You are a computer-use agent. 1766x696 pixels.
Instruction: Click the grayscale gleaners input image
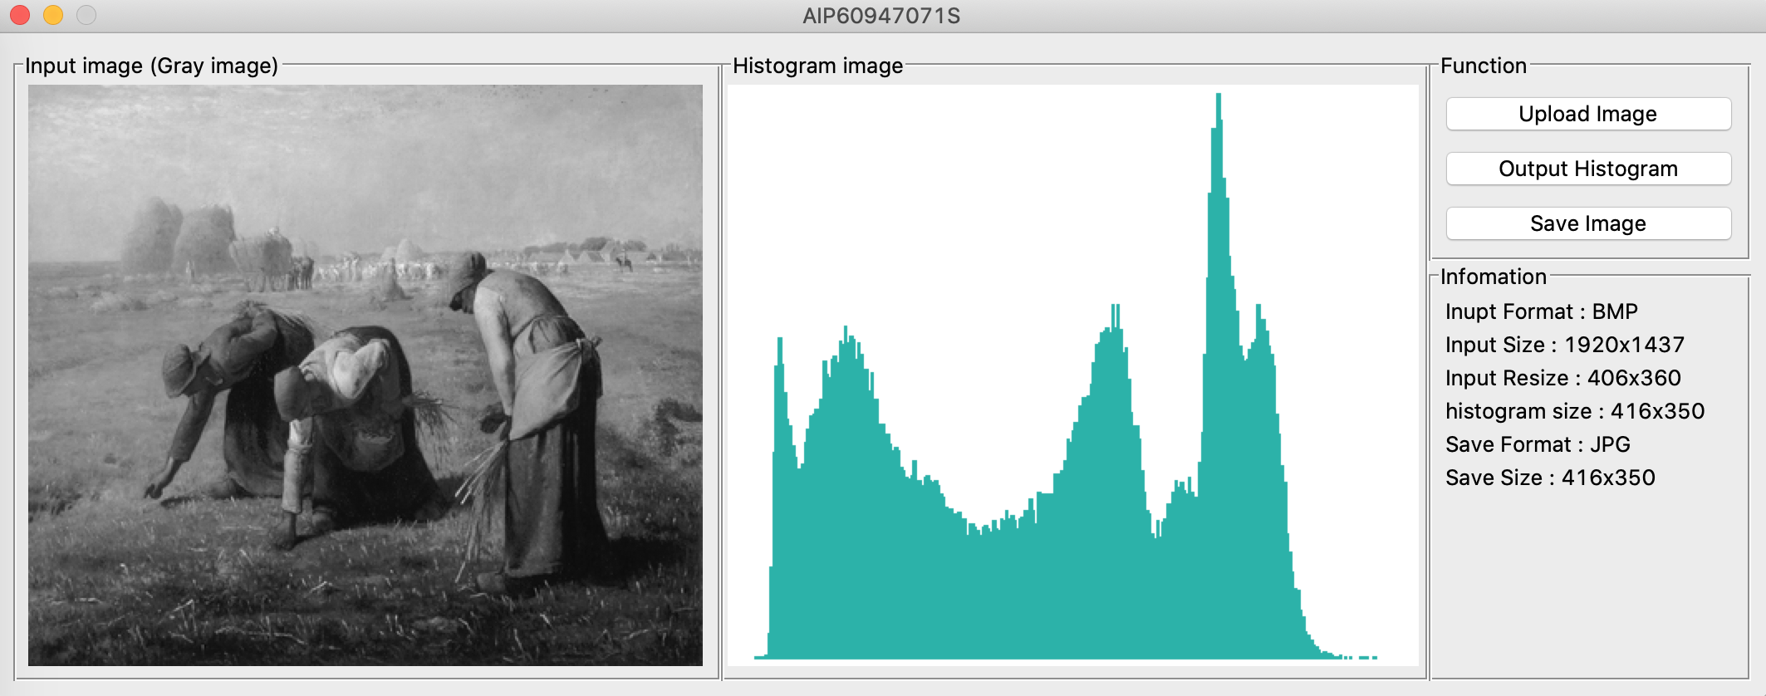365,375
